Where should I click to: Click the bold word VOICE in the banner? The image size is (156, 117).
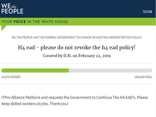coord(19,22)
